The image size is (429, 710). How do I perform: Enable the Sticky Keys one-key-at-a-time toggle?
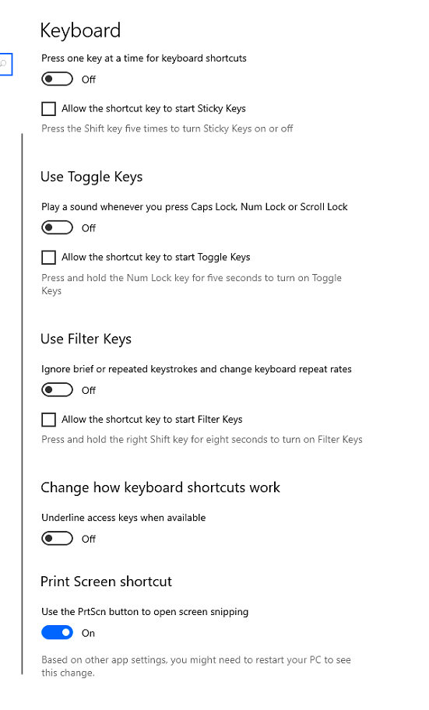[57, 79]
